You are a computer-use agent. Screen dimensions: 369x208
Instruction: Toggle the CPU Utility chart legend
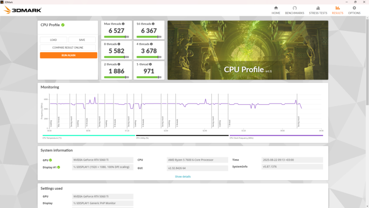(182, 137)
